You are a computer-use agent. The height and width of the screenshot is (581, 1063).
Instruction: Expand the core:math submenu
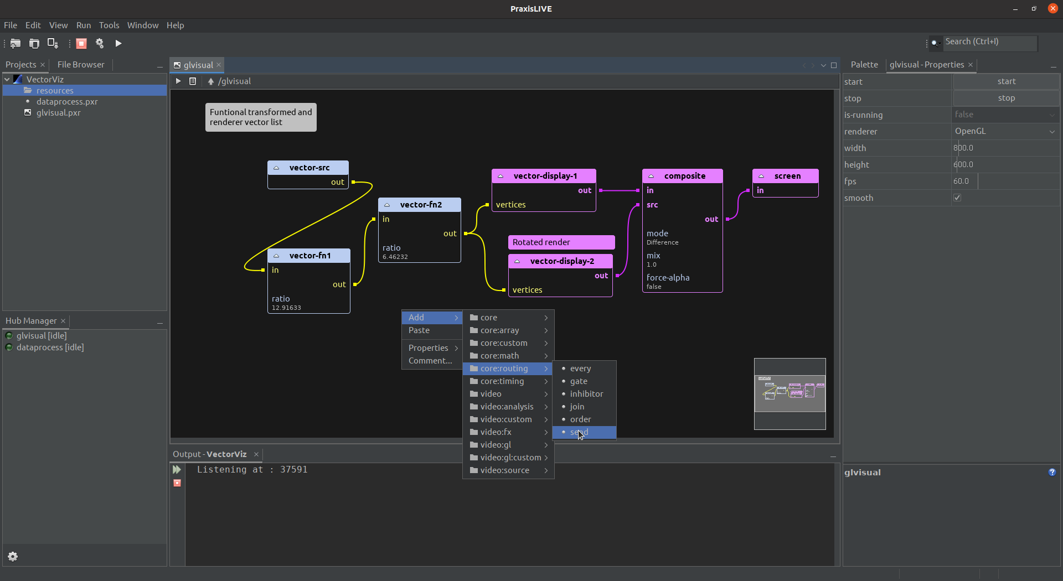pyautogui.click(x=508, y=356)
